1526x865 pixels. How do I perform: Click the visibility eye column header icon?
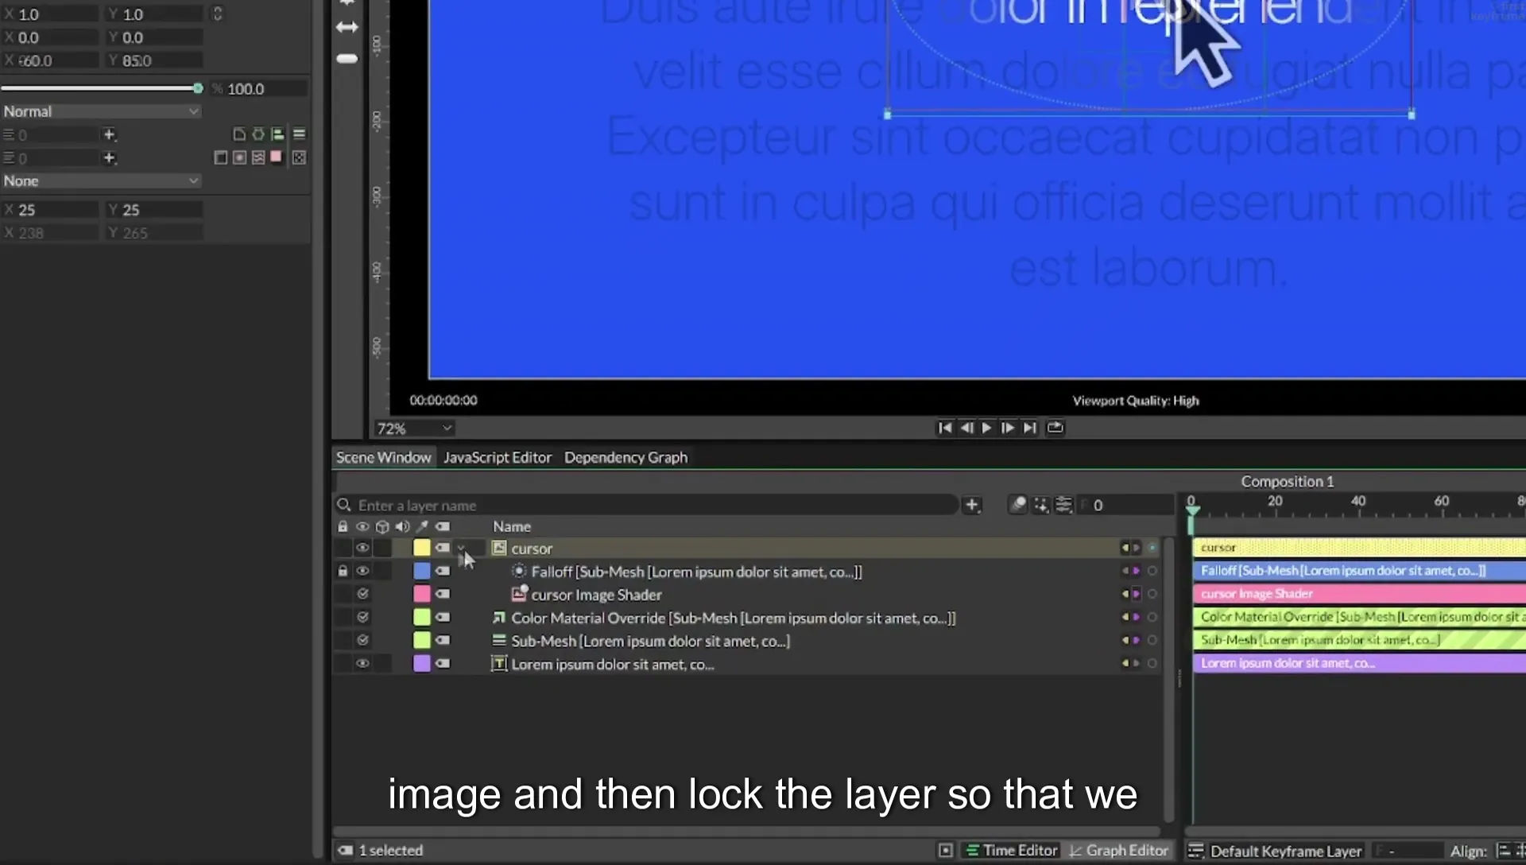pyautogui.click(x=362, y=526)
